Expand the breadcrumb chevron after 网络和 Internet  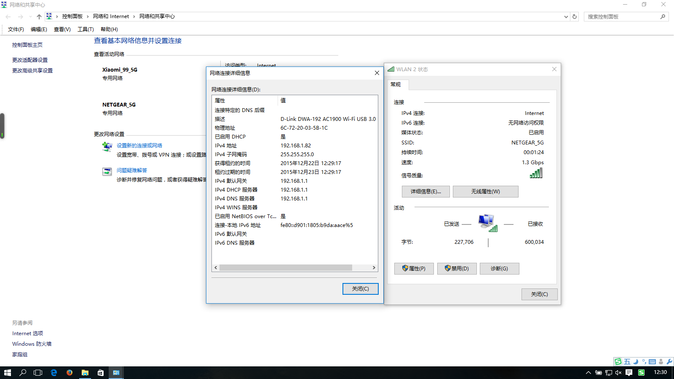tap(134, 17)
